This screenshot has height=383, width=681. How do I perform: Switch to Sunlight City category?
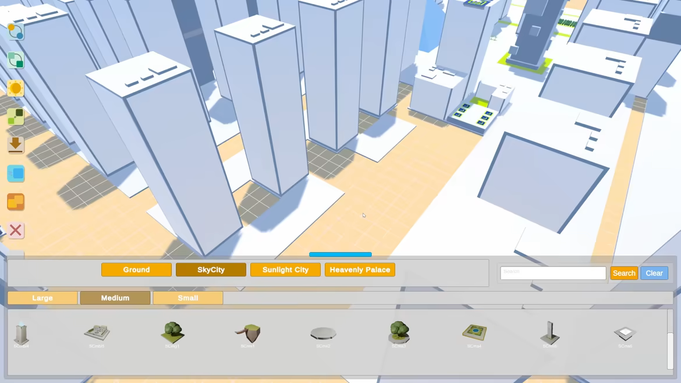point(285,269)
